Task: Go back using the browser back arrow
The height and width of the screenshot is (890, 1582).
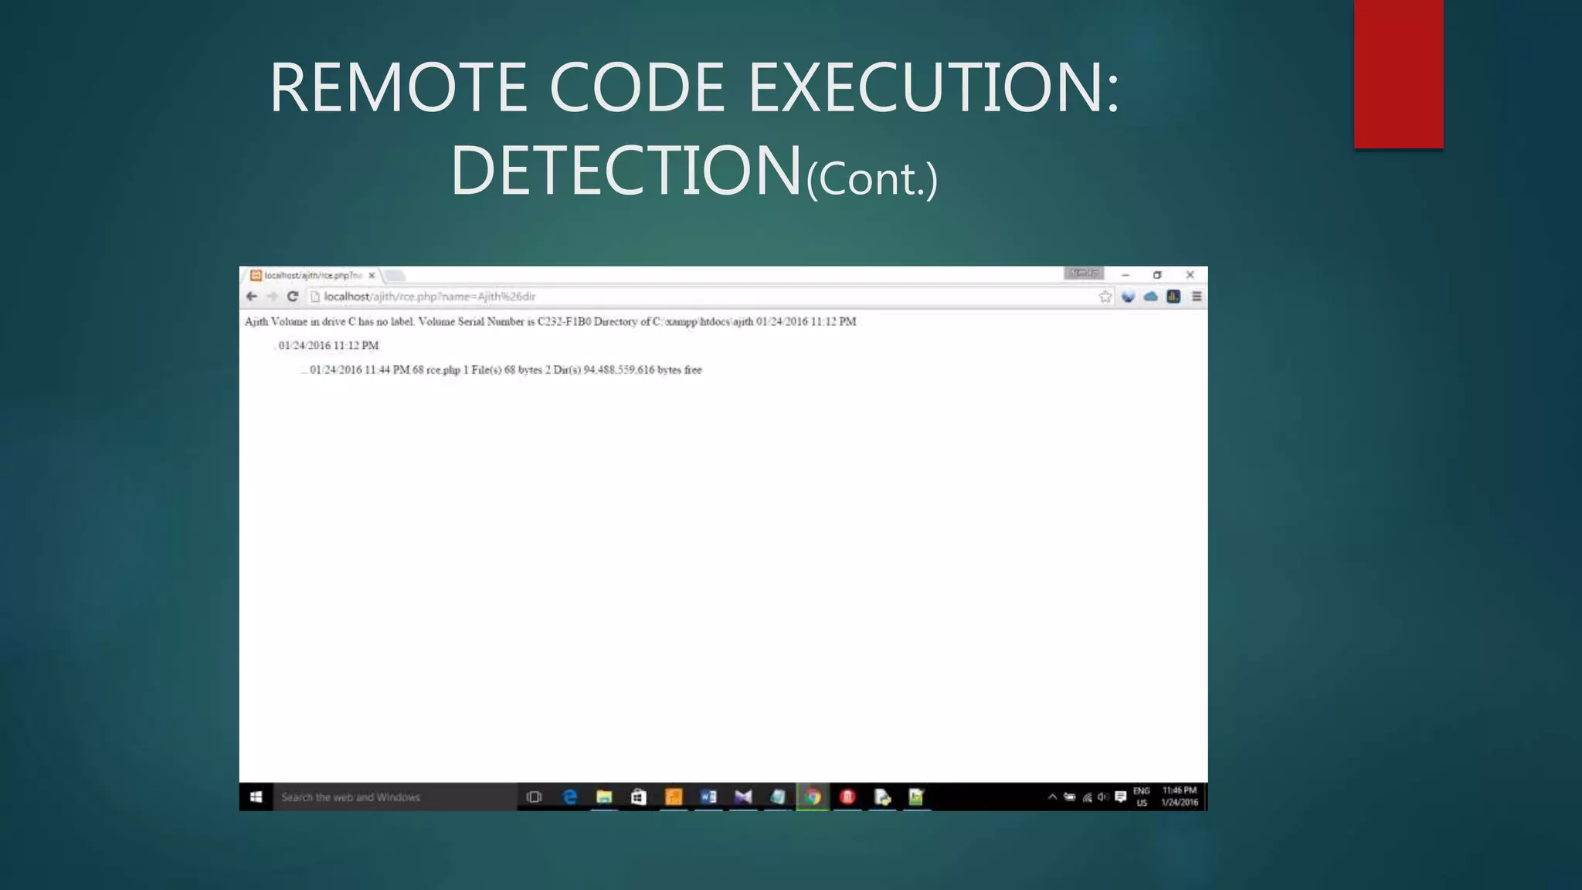Action: (251, 297)
